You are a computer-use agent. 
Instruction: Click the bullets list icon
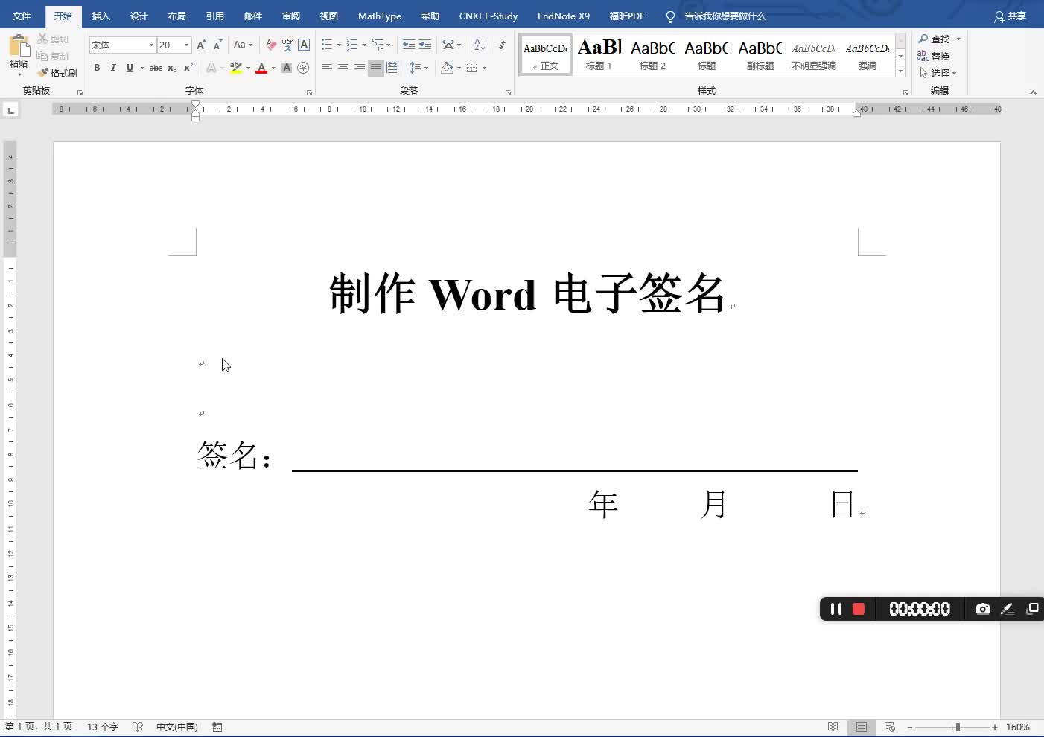(x=326, y=45)
